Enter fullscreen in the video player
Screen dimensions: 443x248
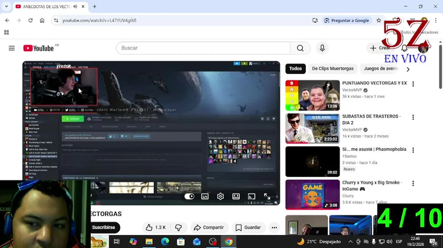pyautogui.click(x=267, y=196)
